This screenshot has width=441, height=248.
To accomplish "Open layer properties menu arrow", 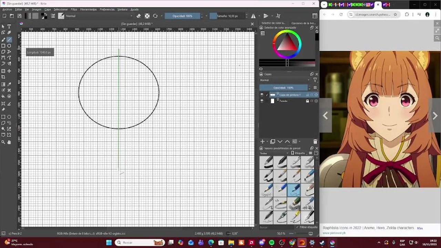I will click(x=299, y=142).
